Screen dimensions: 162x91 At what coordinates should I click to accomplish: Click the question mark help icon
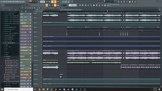point(127,2)
